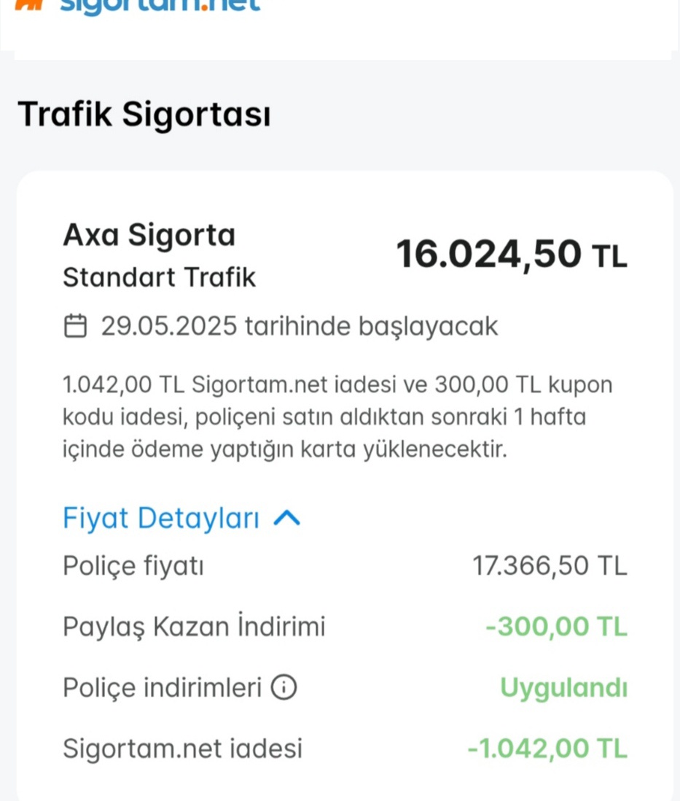Click the refund information paragraph
680x801 pixels.
pos(337,417)
